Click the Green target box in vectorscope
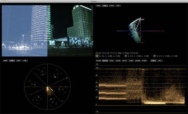Viewport: 188px width, 114px height. point(37,100)
